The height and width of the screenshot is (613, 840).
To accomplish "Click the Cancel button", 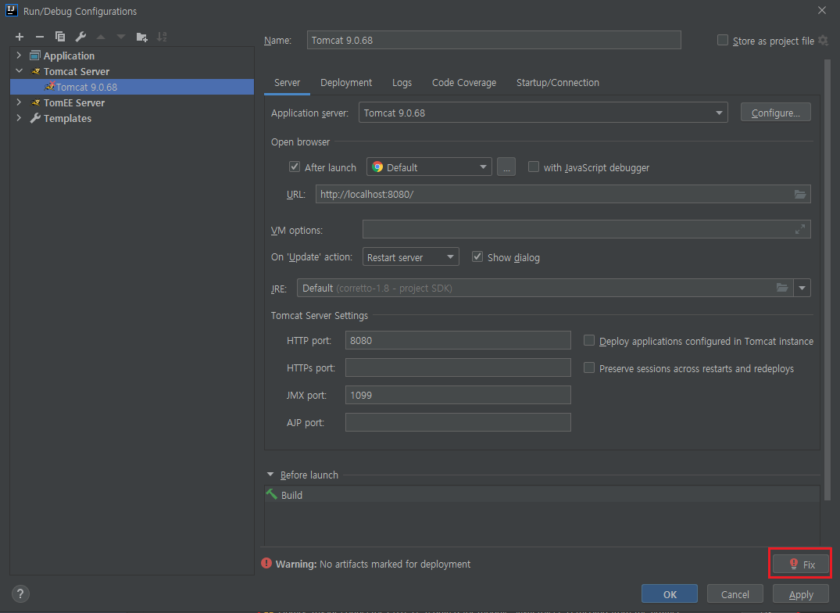I will click(735, 593).
